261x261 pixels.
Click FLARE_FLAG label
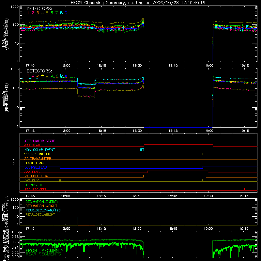[x=34, y=163]
